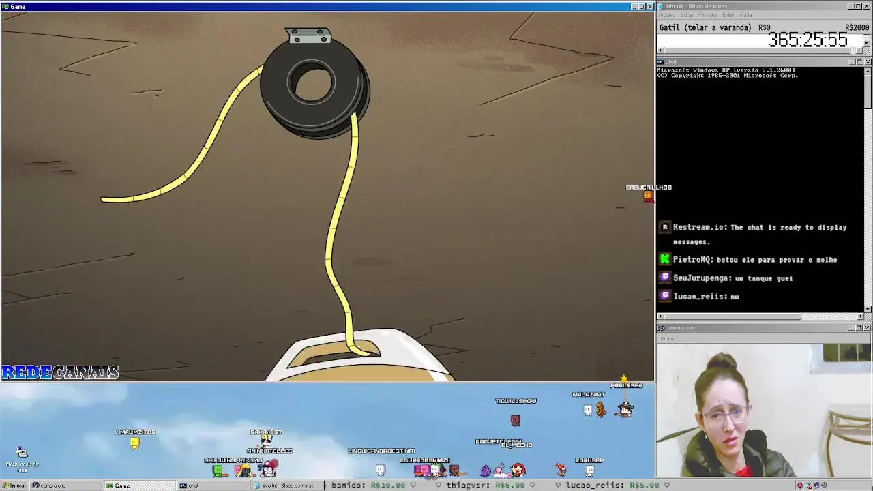This screenshot has width=873, height=491.
Task: Click the camera.exe title bar icon
Action: pyautogui.click(x=661, y=328)
